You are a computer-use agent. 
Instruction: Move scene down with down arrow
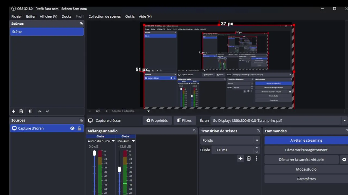47,111
